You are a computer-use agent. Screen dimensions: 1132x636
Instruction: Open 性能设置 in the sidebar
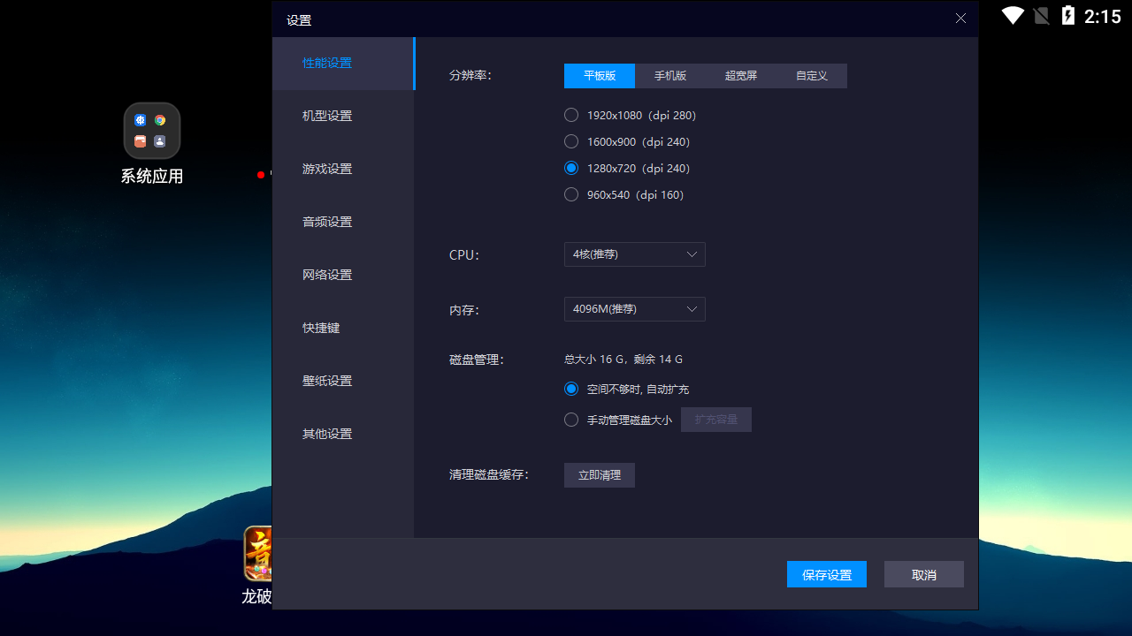tap(343, 63)
